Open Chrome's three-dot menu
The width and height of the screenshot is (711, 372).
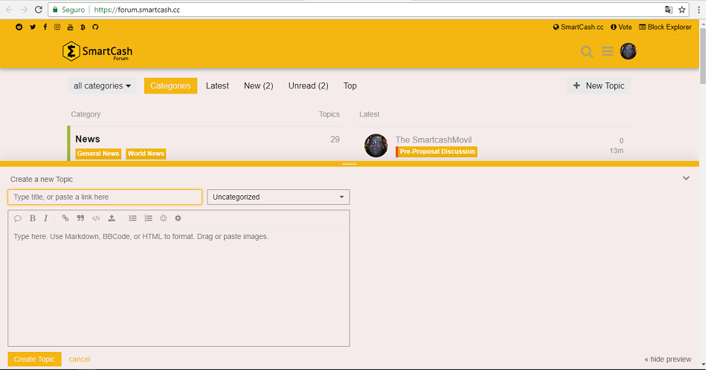pos(699,10)
